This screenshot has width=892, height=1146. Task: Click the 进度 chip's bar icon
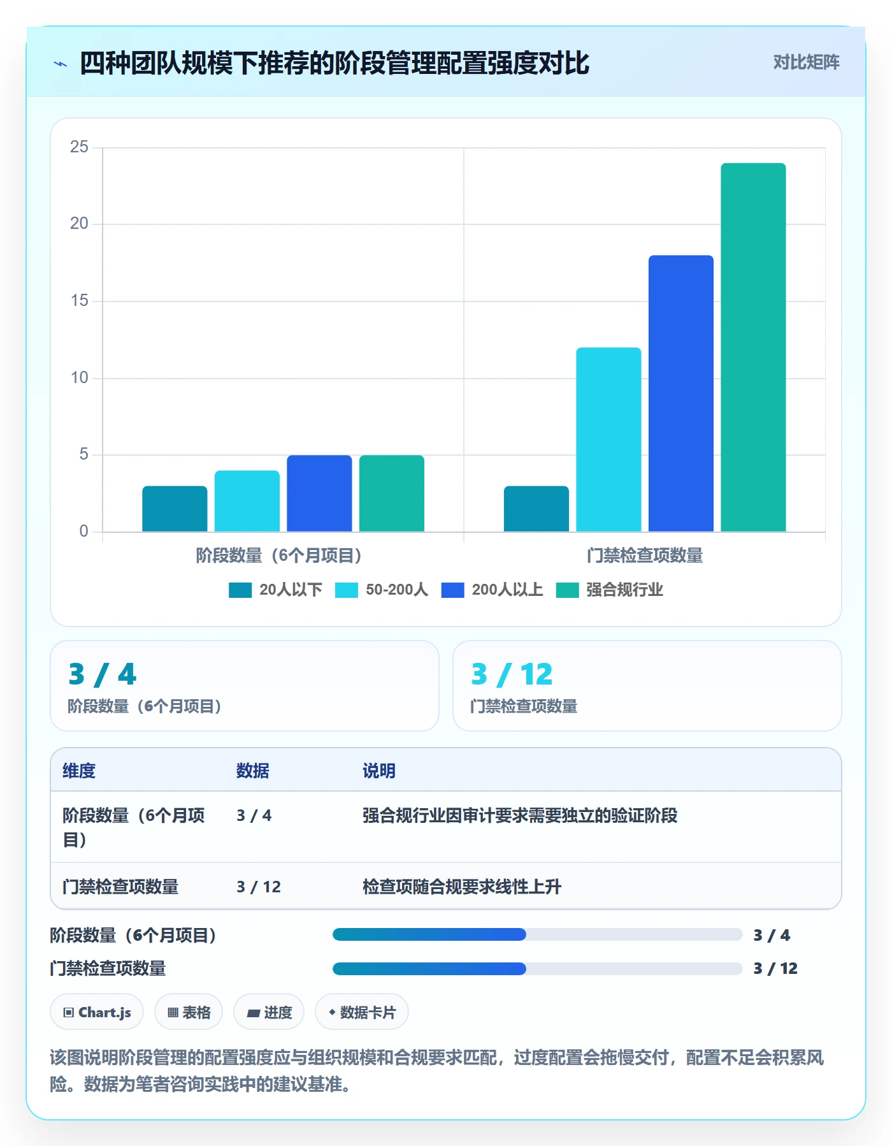[x=254, y=1013]
